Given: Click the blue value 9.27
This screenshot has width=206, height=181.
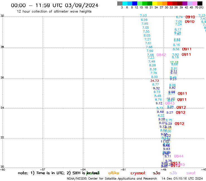Looking at the screenshot, I should (x=170, y=112).
